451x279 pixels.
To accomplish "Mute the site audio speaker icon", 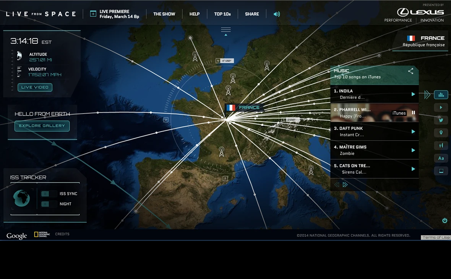I will tap(276, 14).
